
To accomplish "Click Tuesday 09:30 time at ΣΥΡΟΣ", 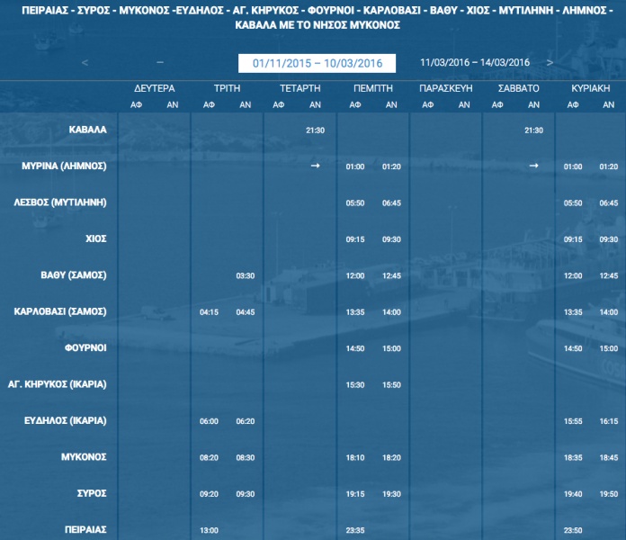I will (246, 494).
